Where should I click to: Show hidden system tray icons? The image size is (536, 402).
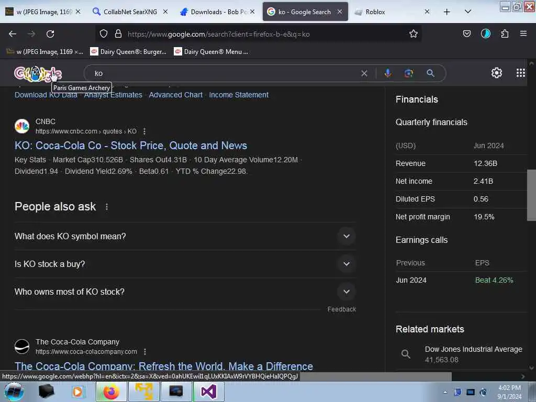pyautogui.click(x=445, y=392)
